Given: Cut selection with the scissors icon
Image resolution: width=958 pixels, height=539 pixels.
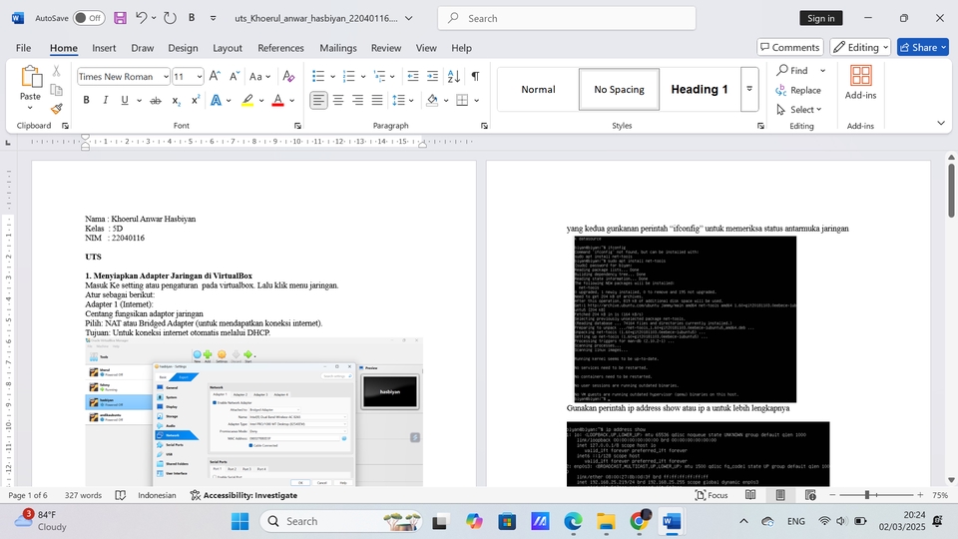Looking at the screenshot, I should (x=56, y=71).
